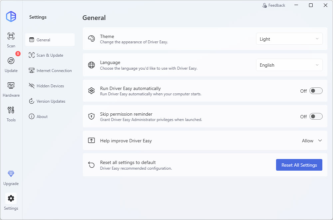333x220 pixels.
Task: Select Scan & Update settings tab
Action: 50,55
